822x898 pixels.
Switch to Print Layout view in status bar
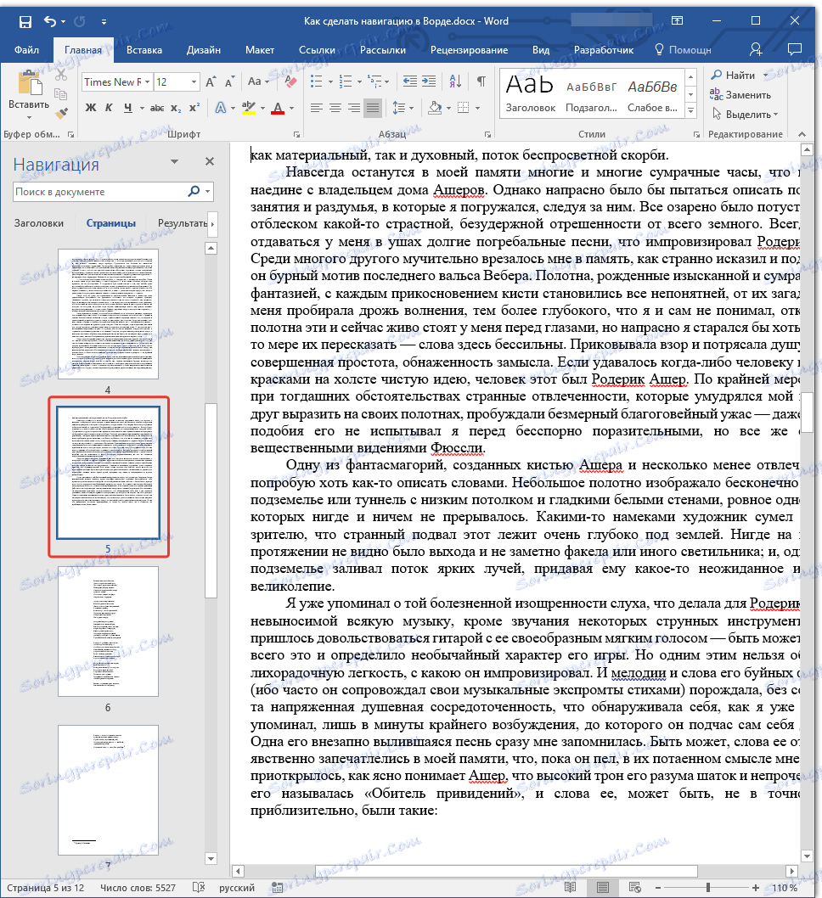point(603,887)
